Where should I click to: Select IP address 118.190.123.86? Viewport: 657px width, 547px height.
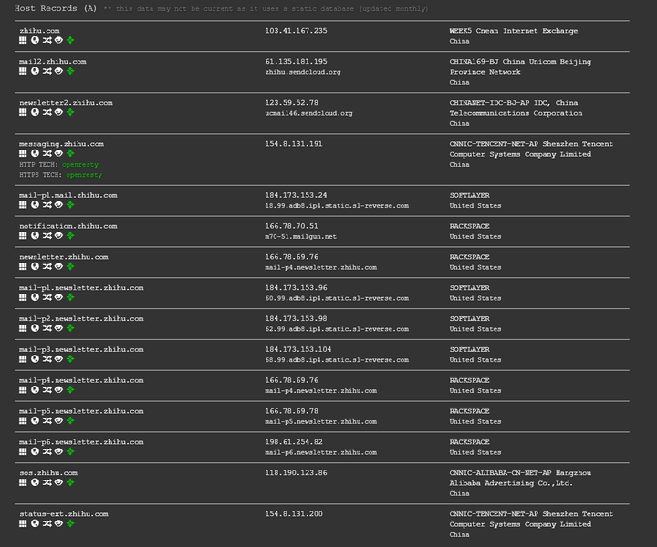pos(296,472)
